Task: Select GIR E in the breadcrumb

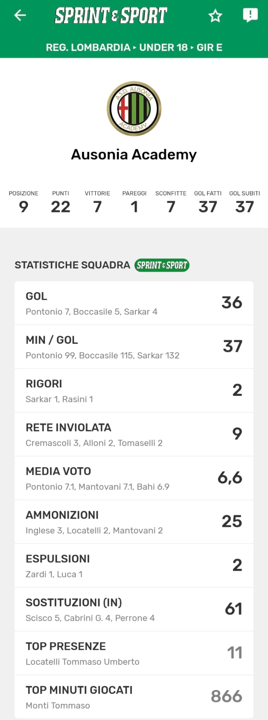Action: 209,48
